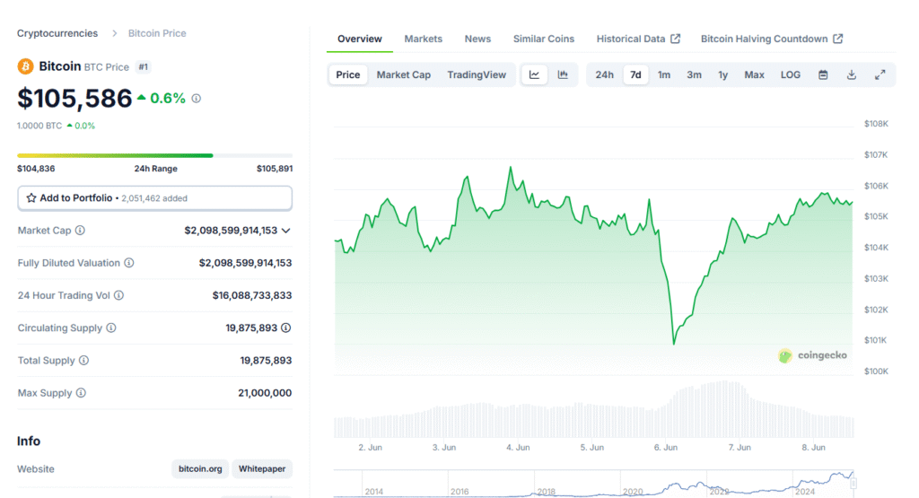
Task: Click the 1.0000 BTC text
Action: (39, 126)
